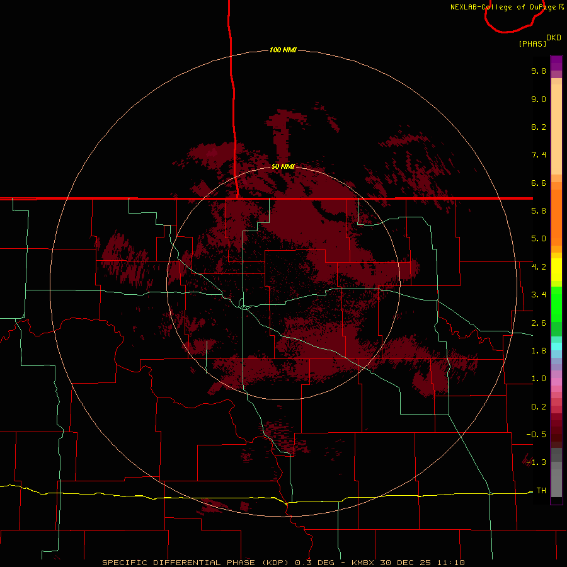Click the 3.4 scale value
Image resolution: width=567 pixels, height=567 pixels.
539,295
